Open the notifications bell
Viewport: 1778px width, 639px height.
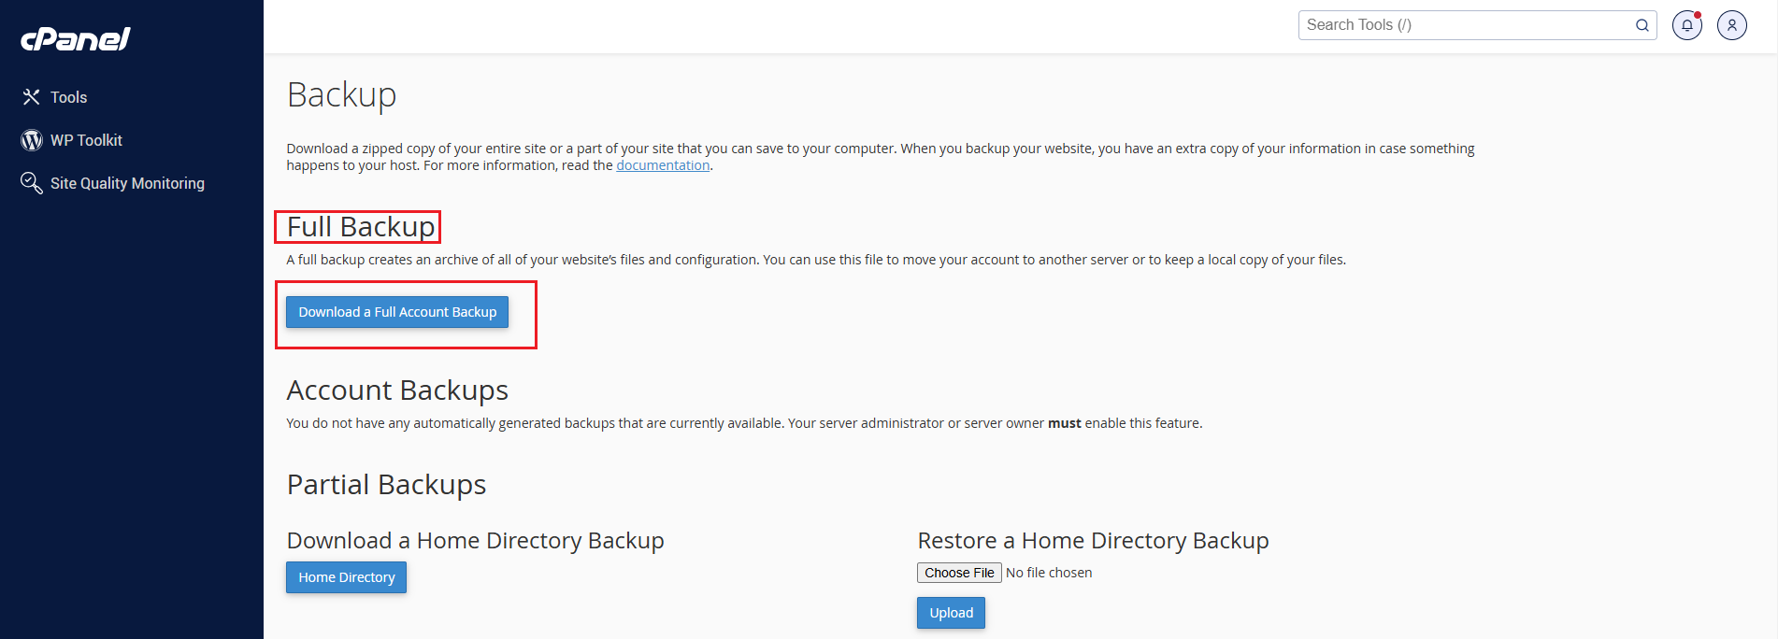[1687, 25]
